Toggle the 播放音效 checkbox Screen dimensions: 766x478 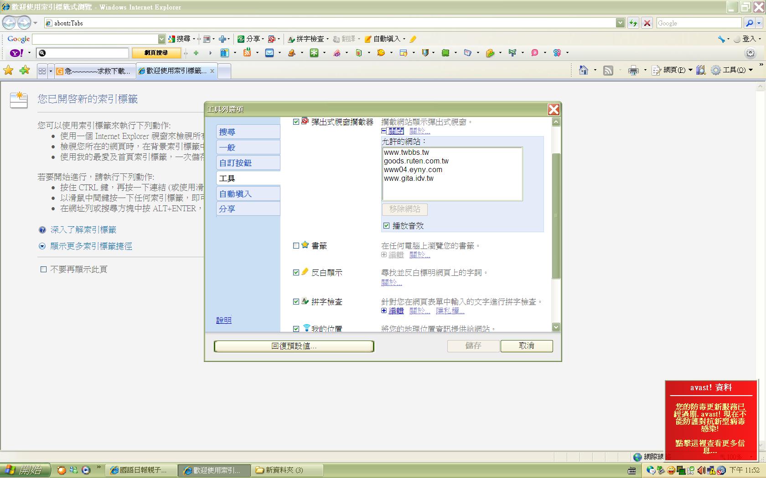386,226
